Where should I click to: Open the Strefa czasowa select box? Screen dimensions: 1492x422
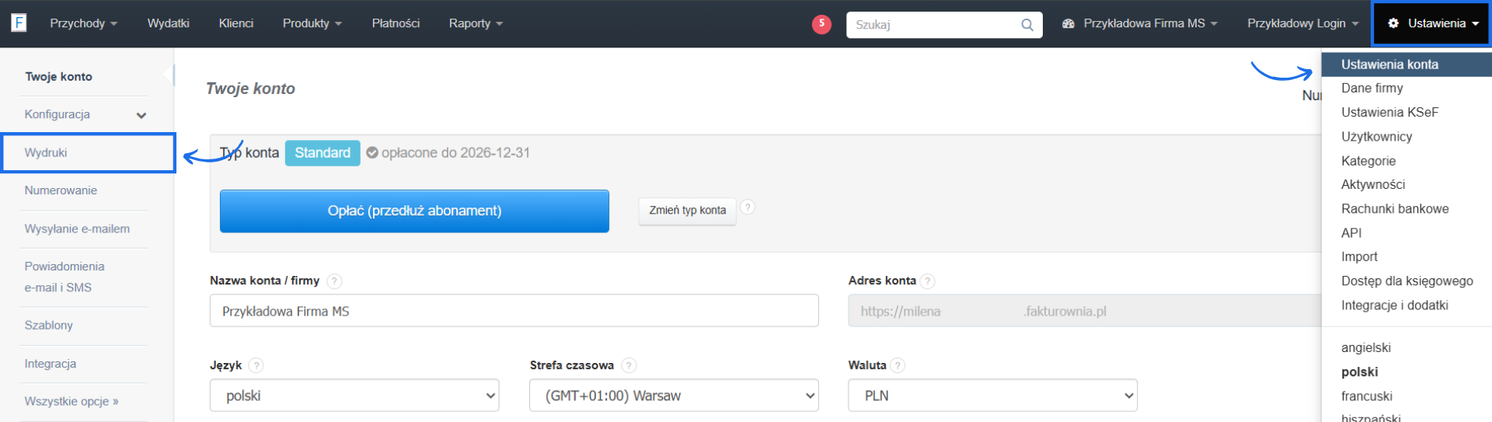[x=674, y=396]
